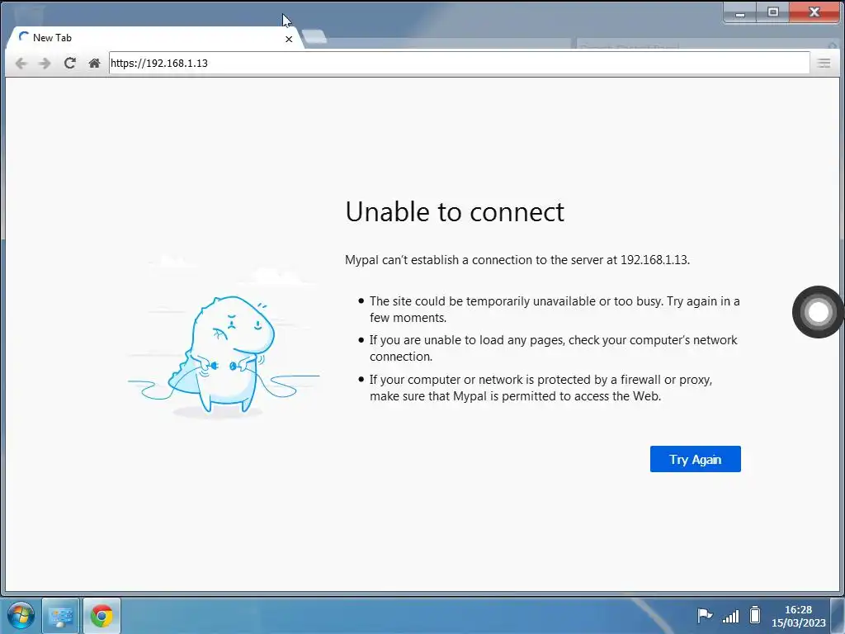Click the Show desktop strip in the taskbar

pos(838,616)
